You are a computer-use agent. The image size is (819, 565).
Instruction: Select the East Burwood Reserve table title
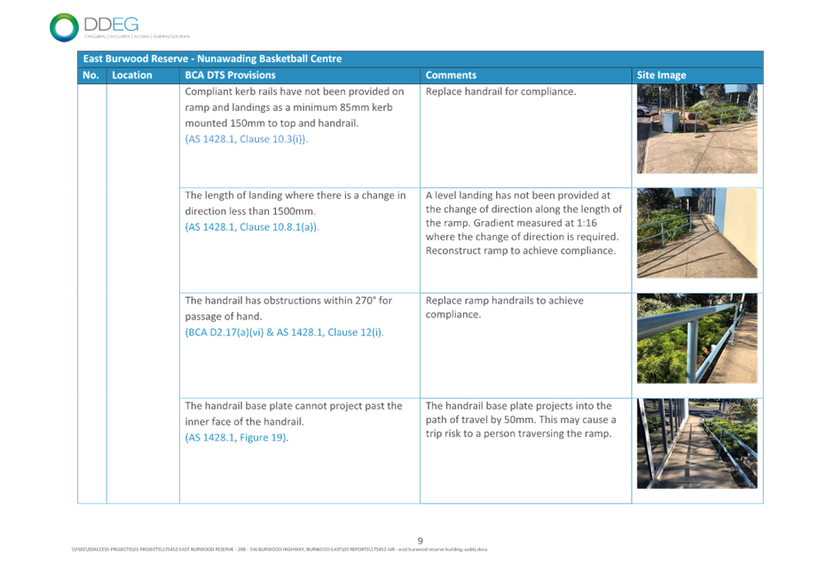[x=211, y=59]
